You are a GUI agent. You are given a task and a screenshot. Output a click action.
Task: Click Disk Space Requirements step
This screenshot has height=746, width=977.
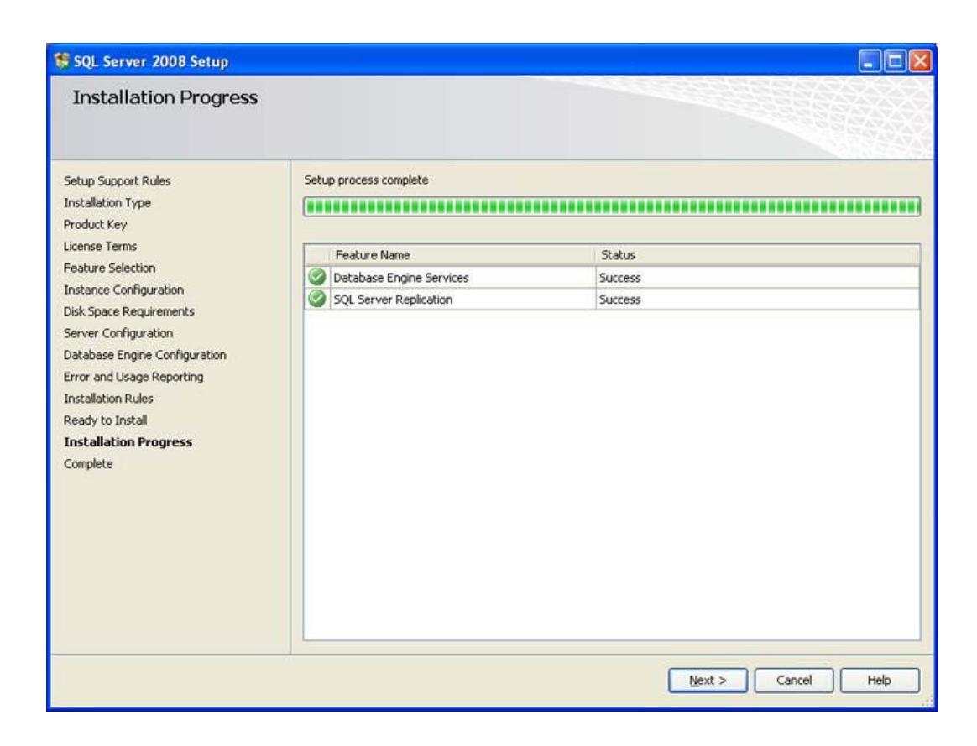(x=129, y=311)
